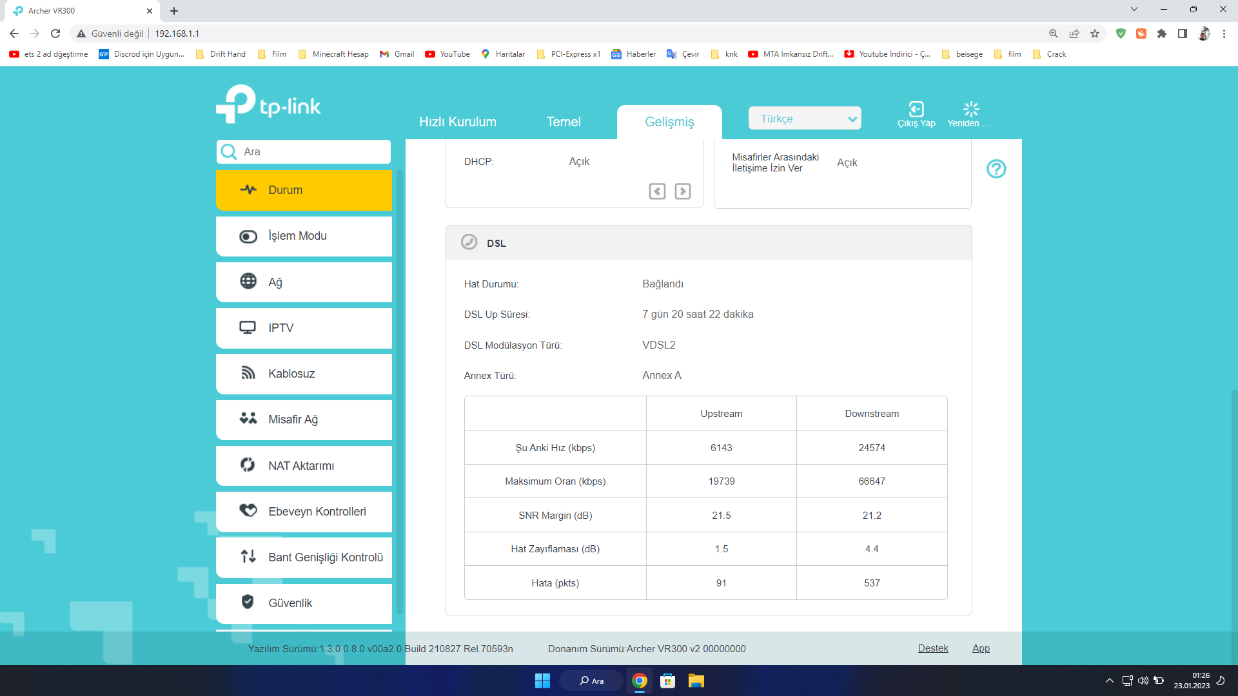
Task: Click the Destek support link
Action: pos(932,648)
